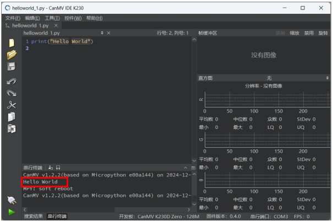Open the editor document selector arrows

(102, 33)
